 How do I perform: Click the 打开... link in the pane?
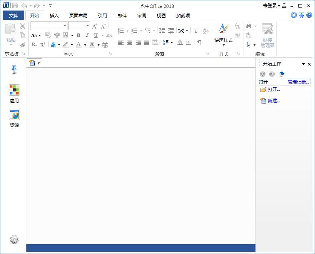(x=273, y=89)
